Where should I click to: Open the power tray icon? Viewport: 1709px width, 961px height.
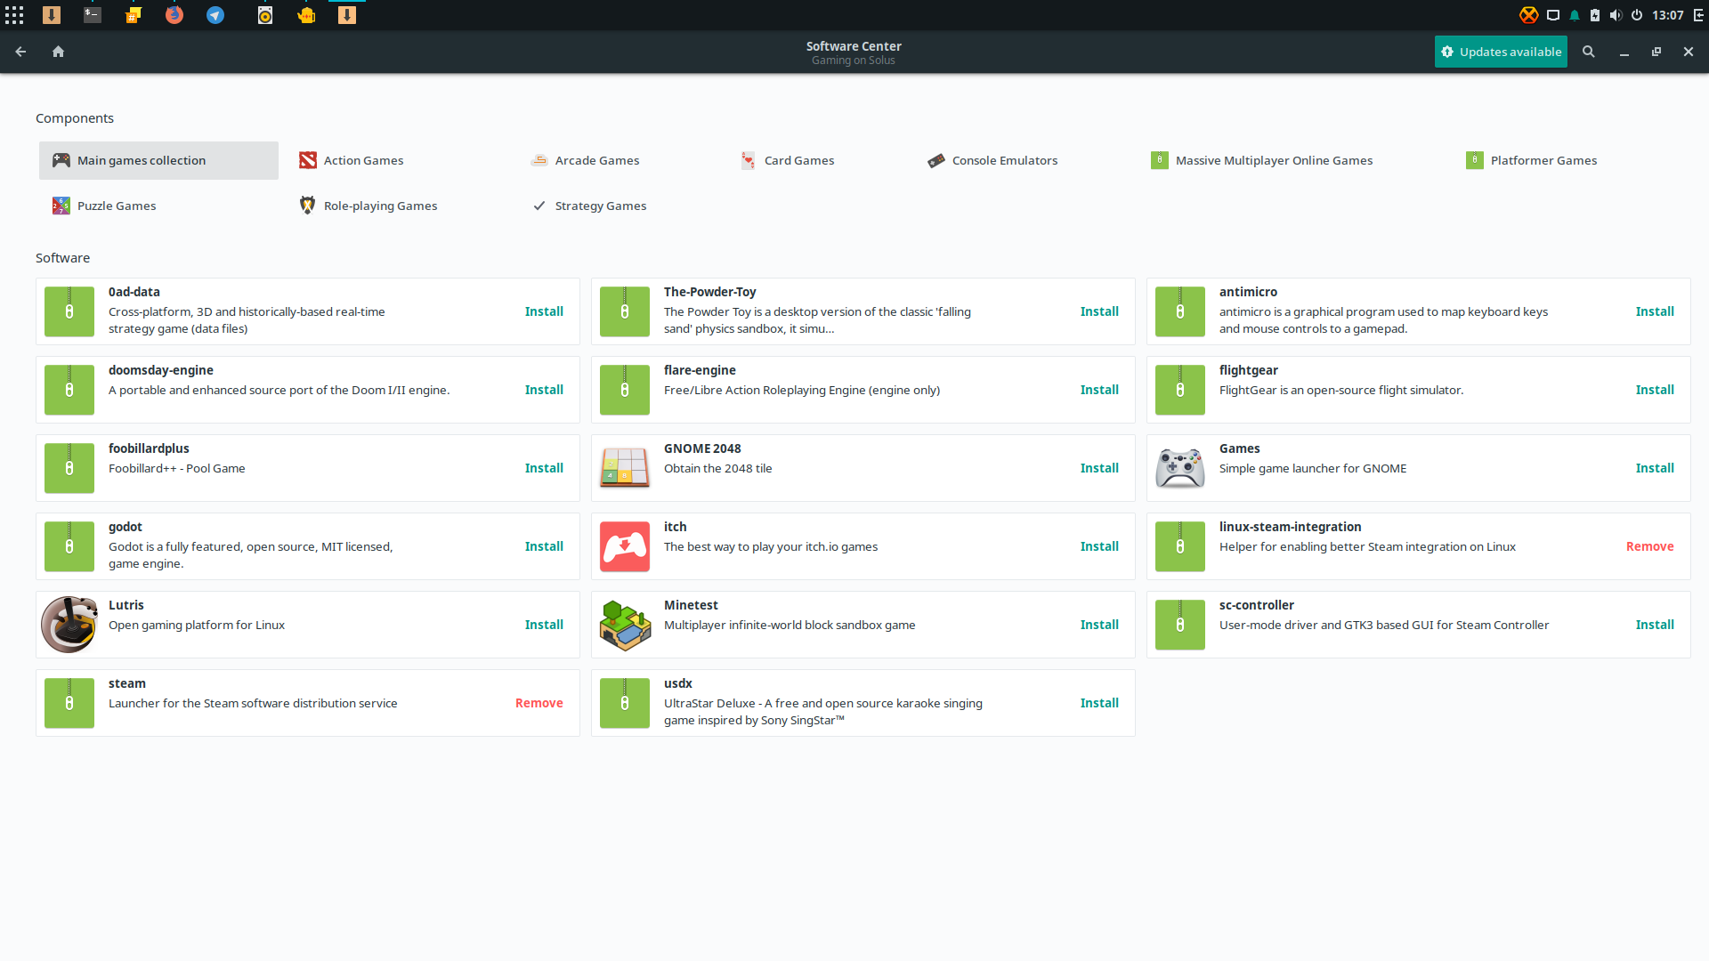pos(1636,15)
